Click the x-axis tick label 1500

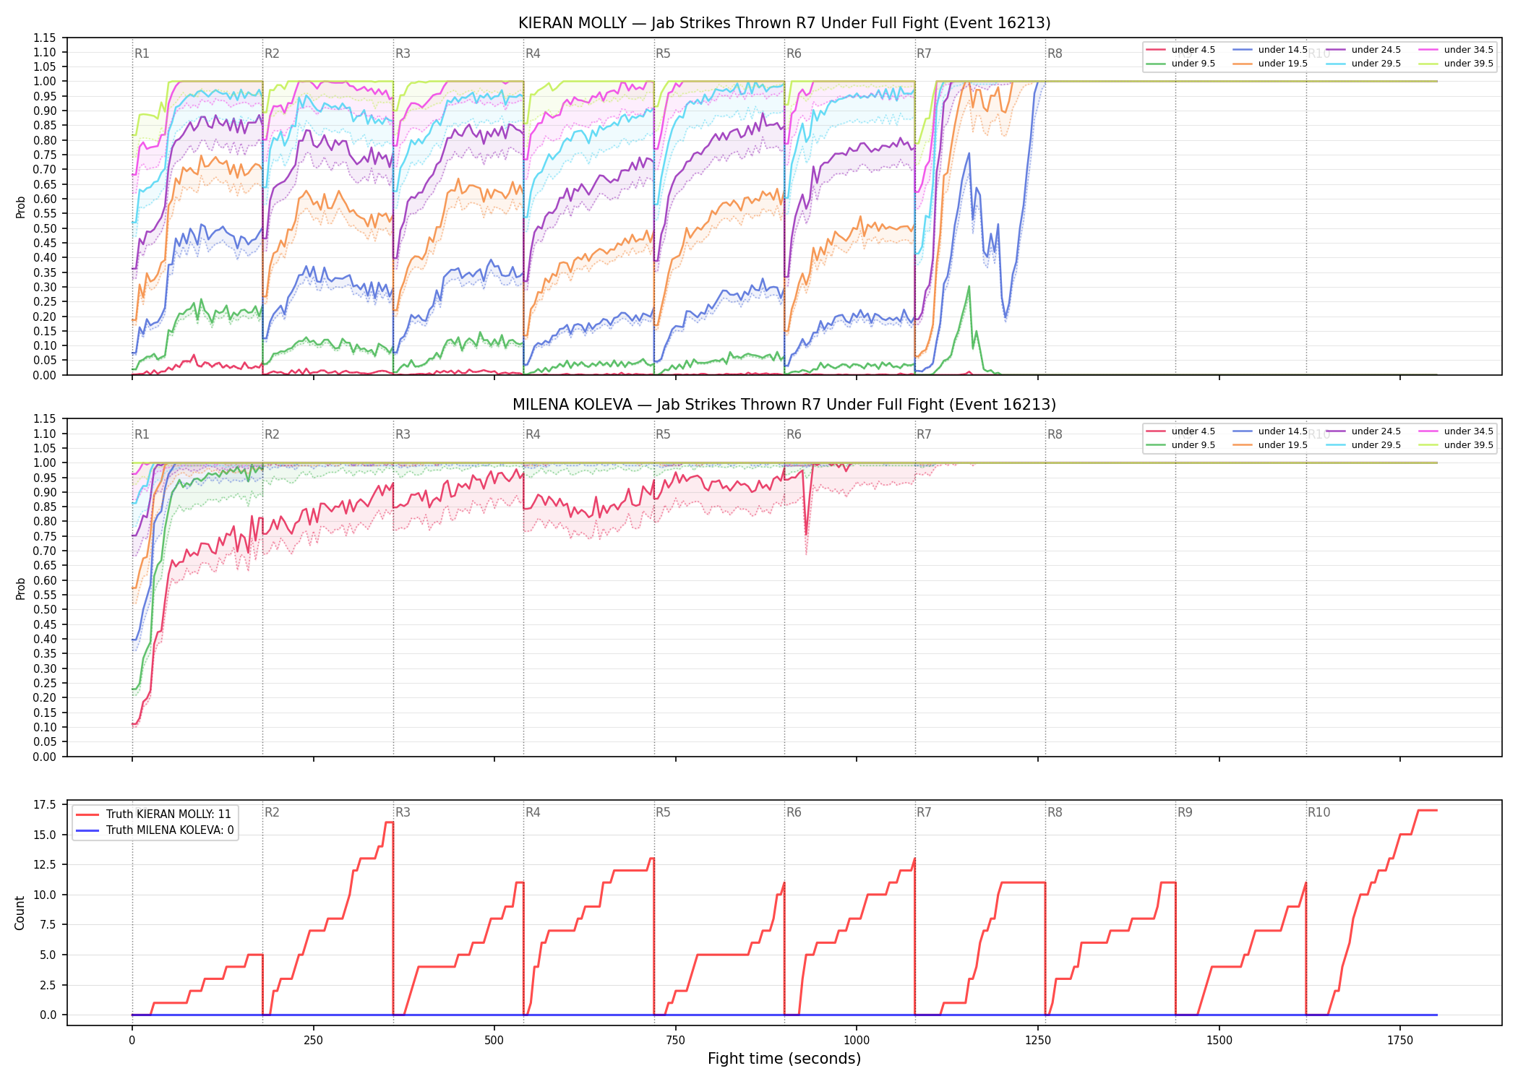[x=1219, y=1041]
